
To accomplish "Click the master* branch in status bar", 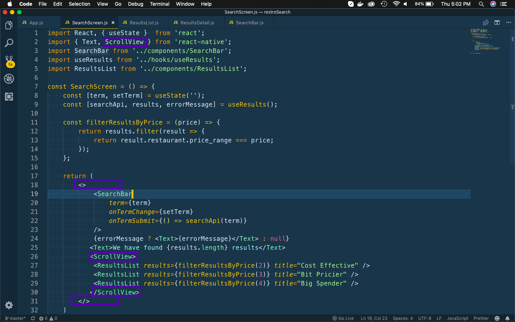I will (15, 318).
